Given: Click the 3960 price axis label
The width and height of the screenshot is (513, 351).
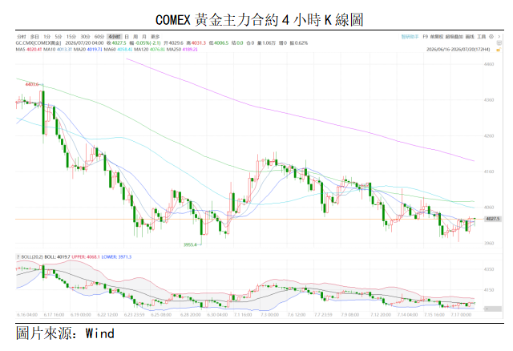Looking at the screenshot, I should click(489, 243).
